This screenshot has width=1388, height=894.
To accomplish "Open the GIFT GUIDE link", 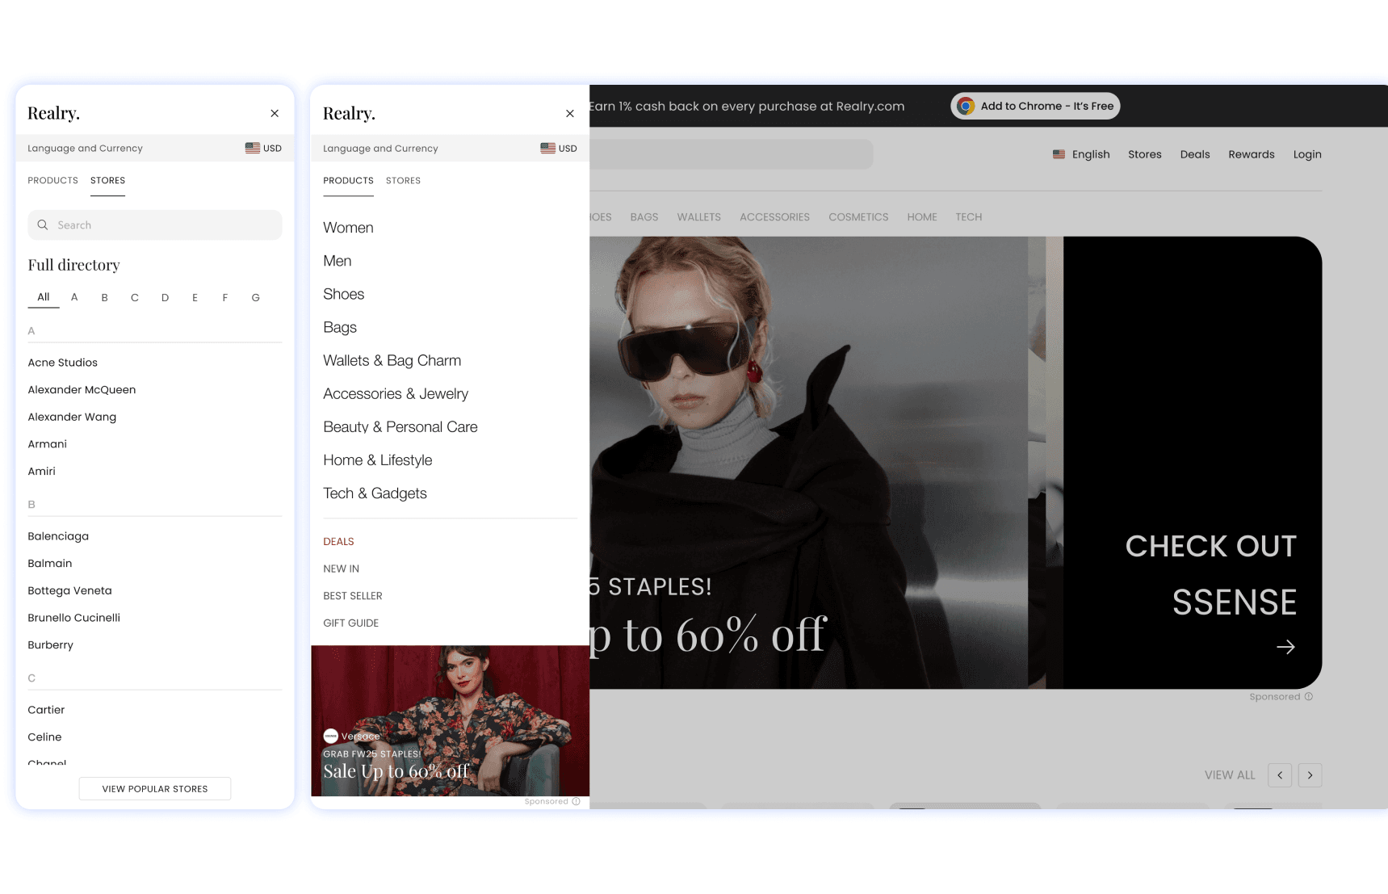I will click(351, 623).
